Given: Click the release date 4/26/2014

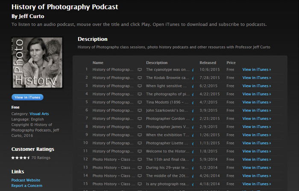Looking at the screenshot, I should coord(210,176).
